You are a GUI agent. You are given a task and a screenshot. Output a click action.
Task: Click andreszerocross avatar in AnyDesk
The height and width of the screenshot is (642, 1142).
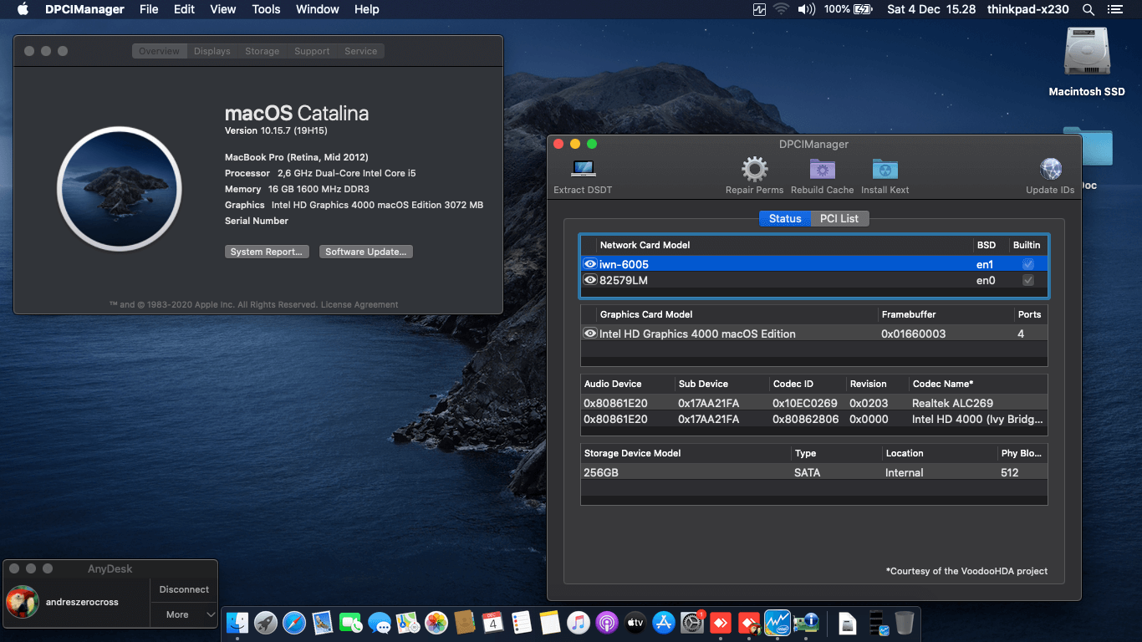pos(23,602)
